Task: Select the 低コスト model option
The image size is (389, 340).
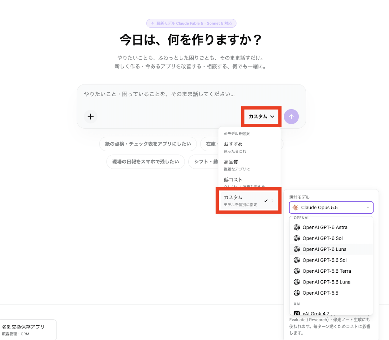Action: (250, 183)
